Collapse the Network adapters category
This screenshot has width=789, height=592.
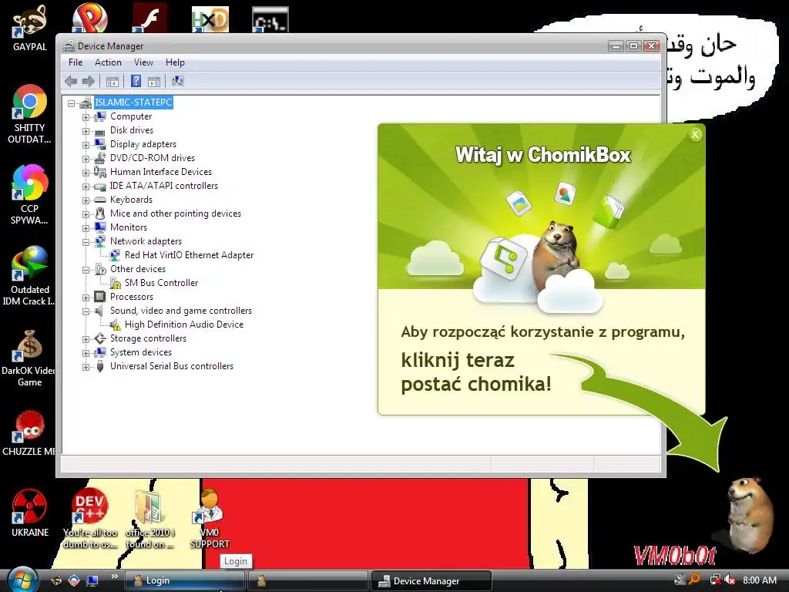(x=86, y=242)
